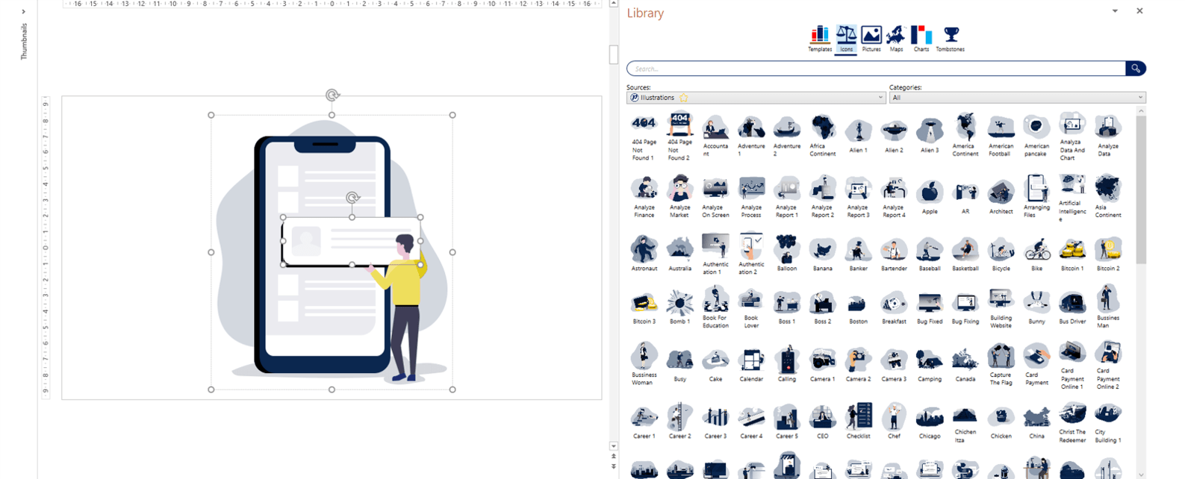Switch to the Templates library tab

click(x=819, y=38)
